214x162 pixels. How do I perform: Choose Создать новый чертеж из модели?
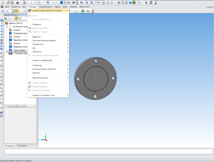(47, 10)
